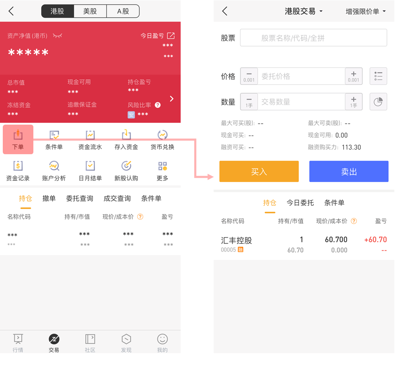Open the price list icon beside 价格
Image resolution: width=395 pixels, height=391 pixels.
(x=378, y=76)
